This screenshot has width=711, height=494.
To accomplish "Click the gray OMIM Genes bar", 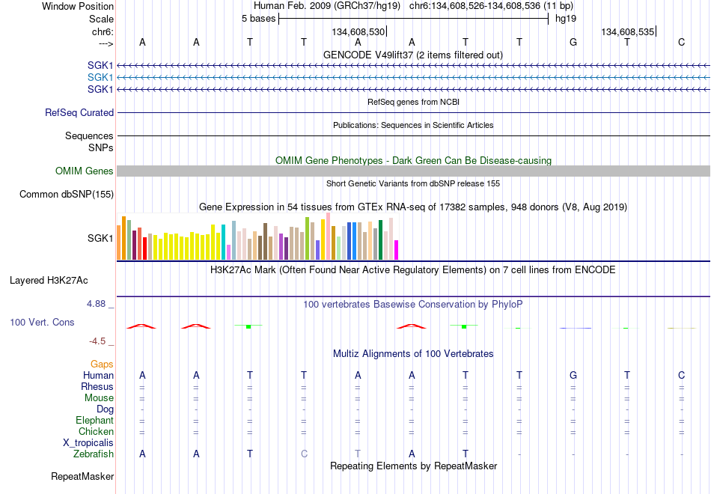I will [x=414, y=171].
